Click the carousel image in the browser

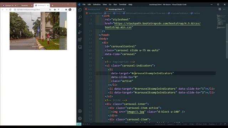coord(38,31)
